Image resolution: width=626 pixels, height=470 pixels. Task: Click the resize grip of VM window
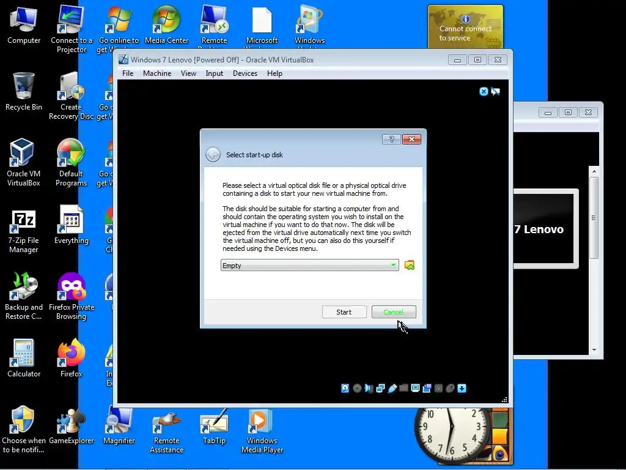tap(504, 400)
